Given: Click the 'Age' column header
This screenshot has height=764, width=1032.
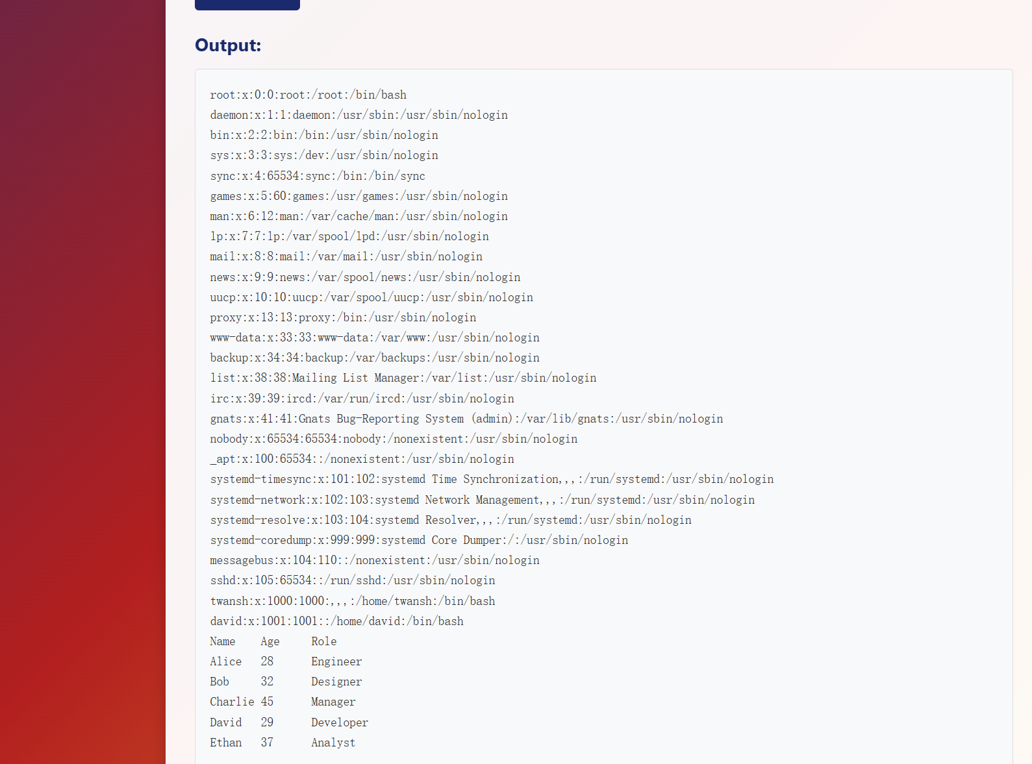Looking at the screenshot, I should [x=270, y=641].
